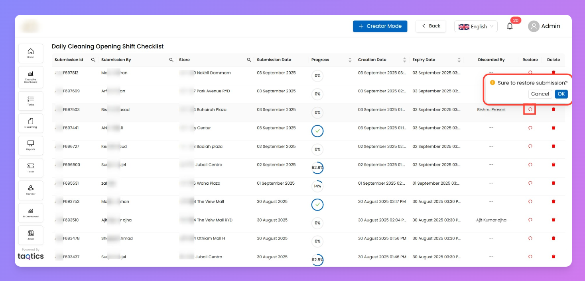Click OK to confirm restore submission
Image resolution: width=585 pixels, height=281 pixels.
coord(561,94)
